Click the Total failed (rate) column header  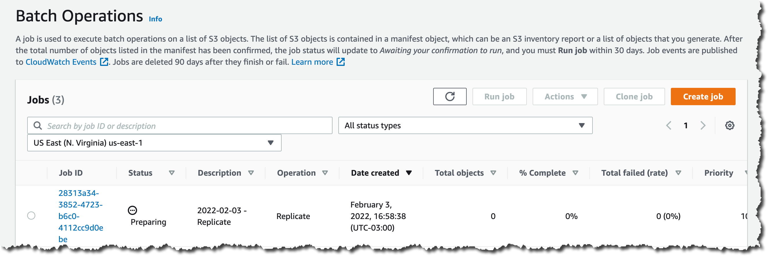pyautogui.click(x=634, y=173)
